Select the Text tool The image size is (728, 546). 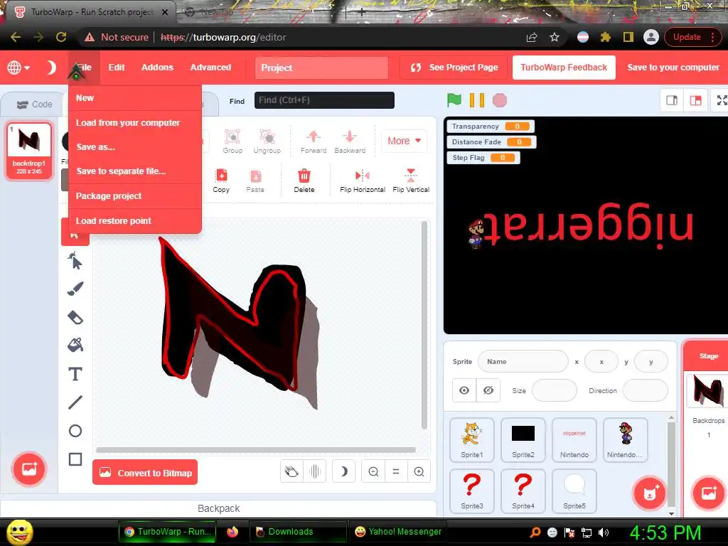(x=75, y=374)
